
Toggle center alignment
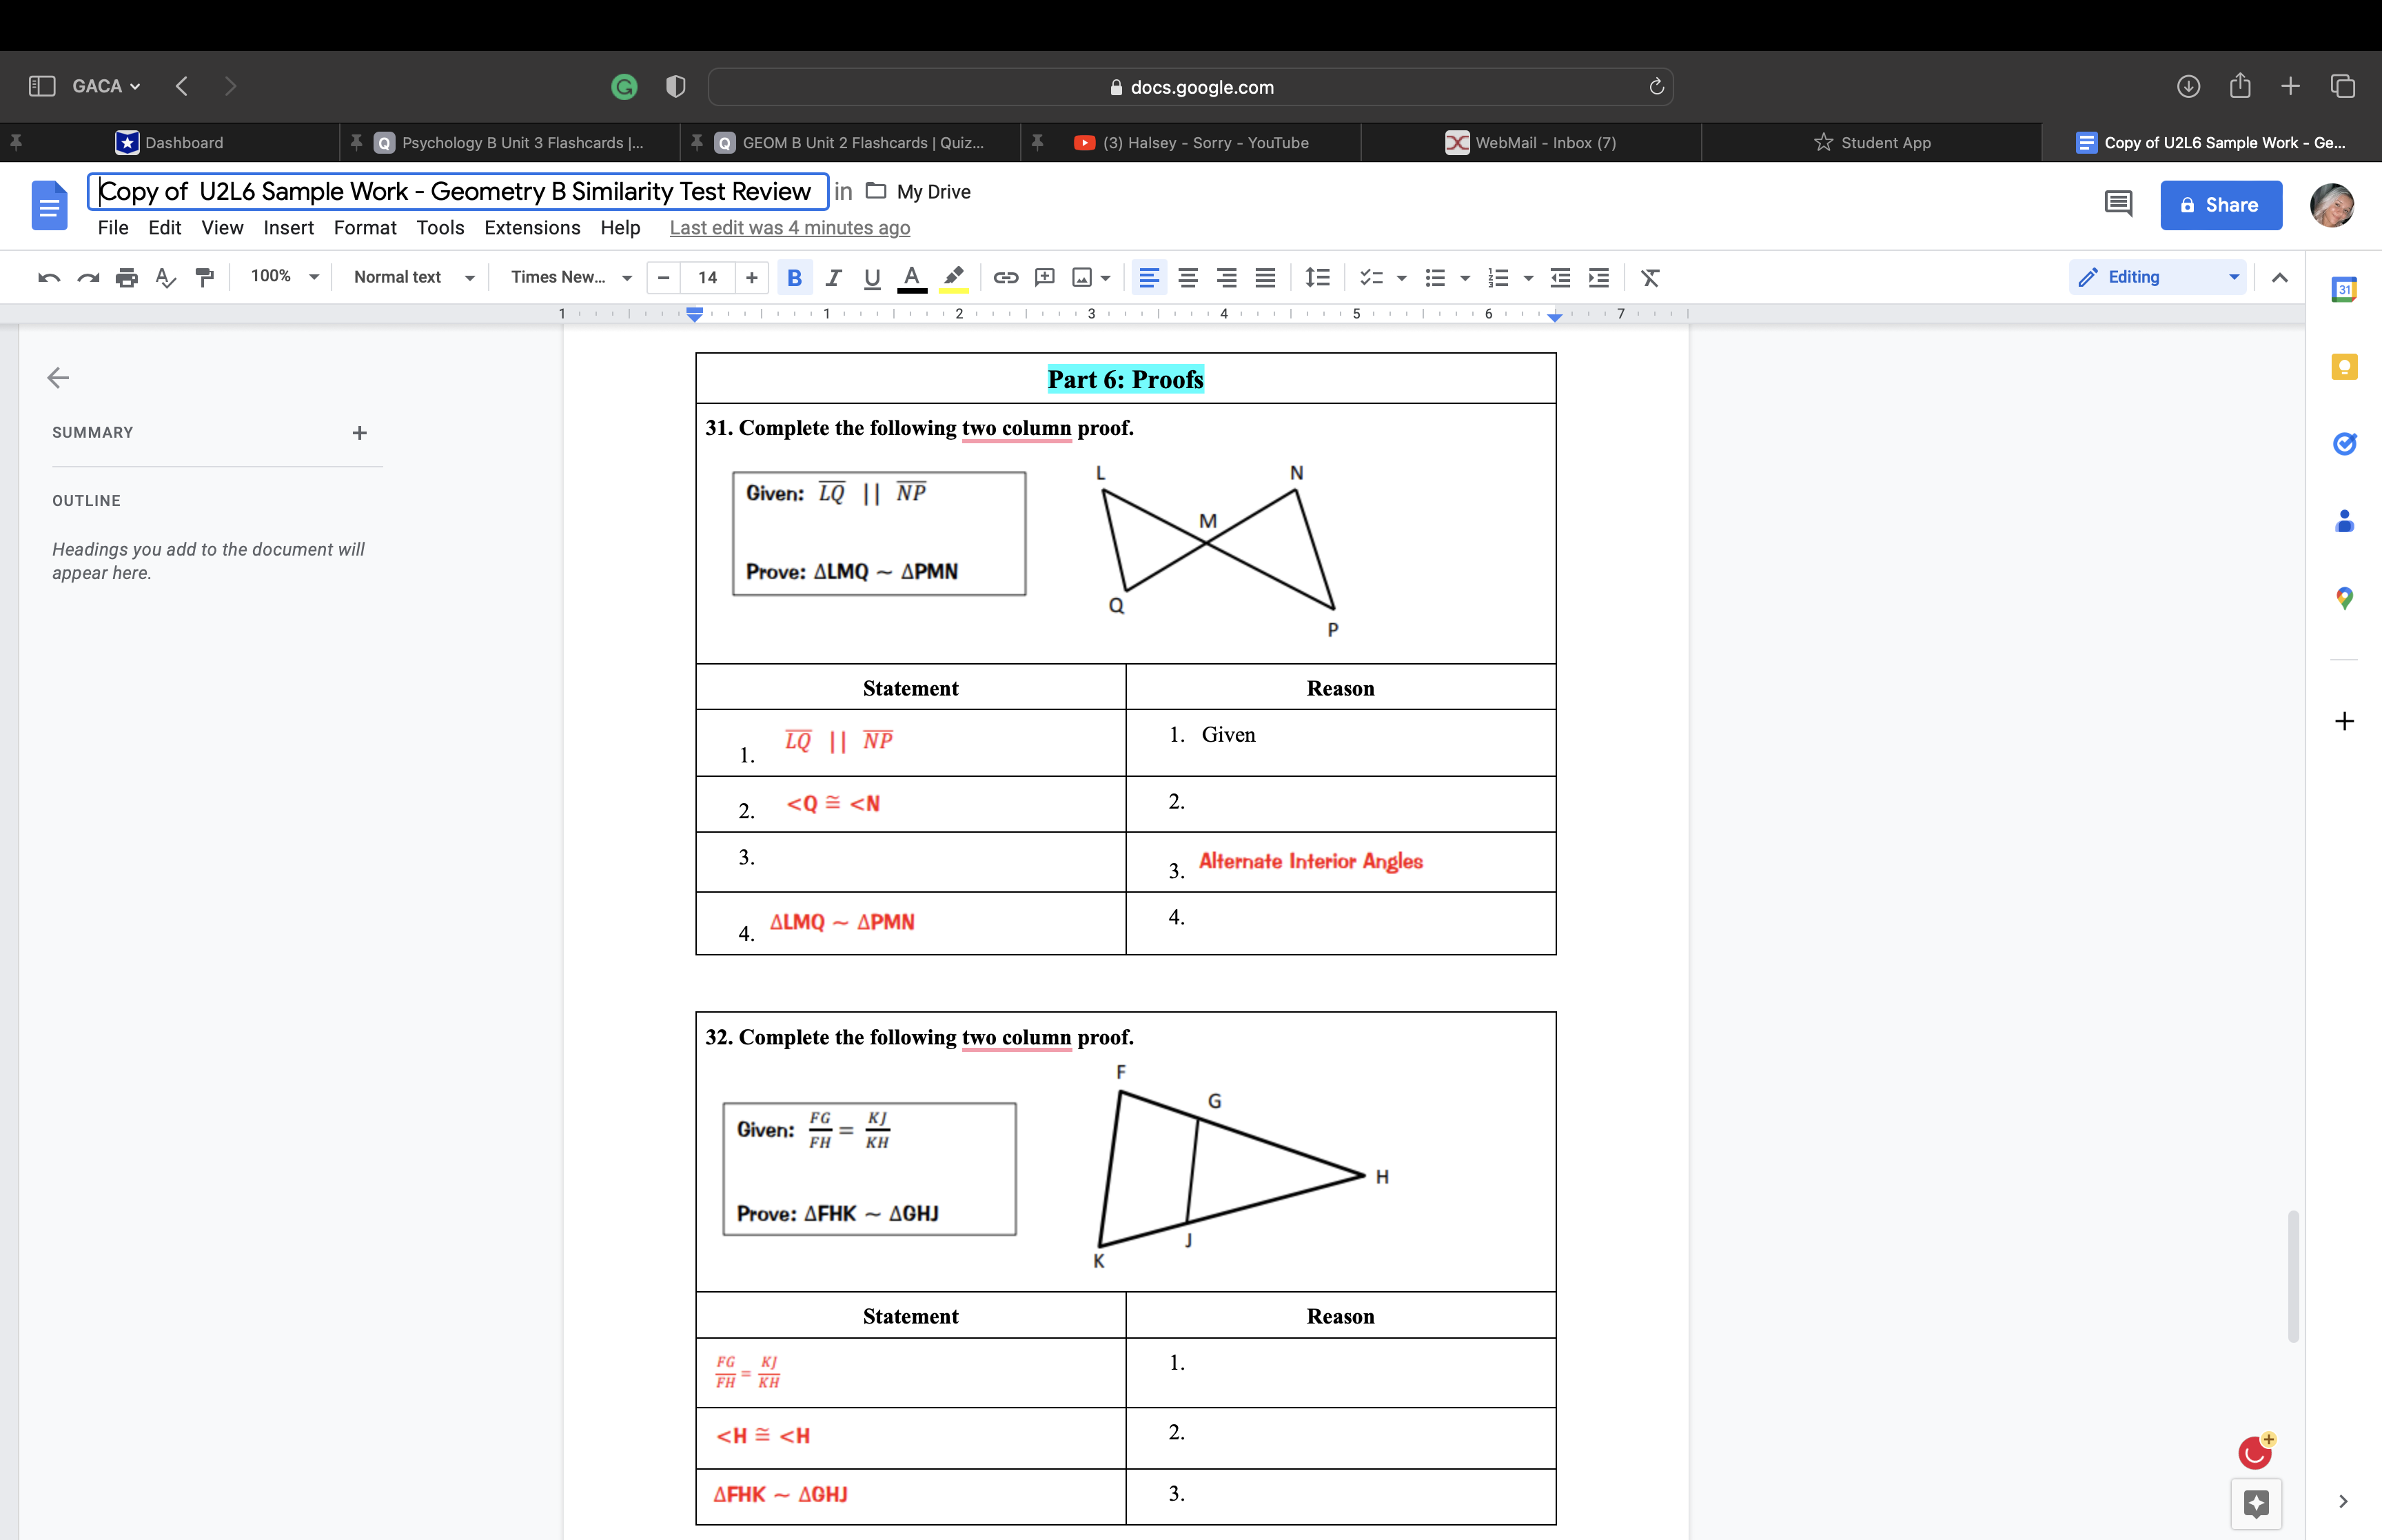point(1188,277)
